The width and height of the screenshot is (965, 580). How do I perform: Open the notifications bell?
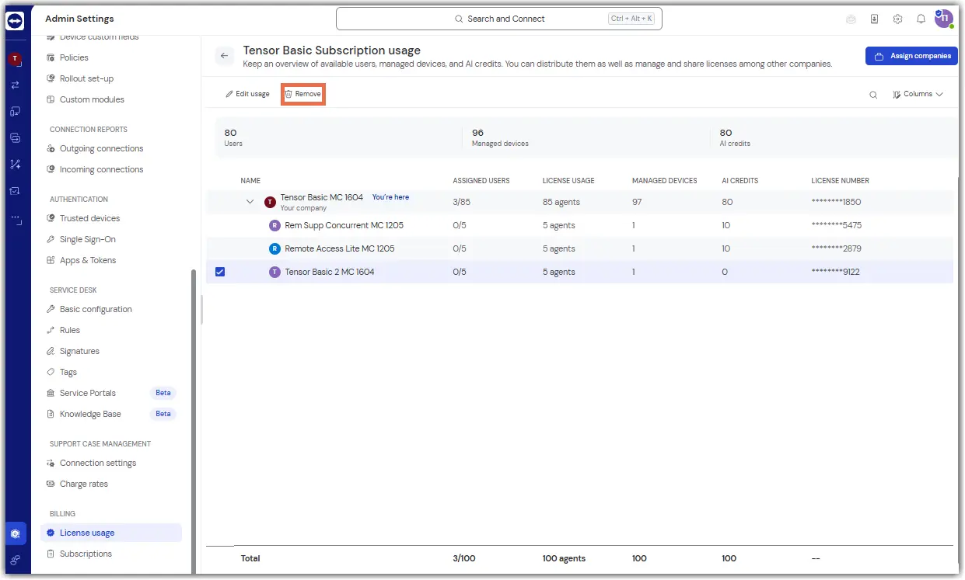coord(921,19)
